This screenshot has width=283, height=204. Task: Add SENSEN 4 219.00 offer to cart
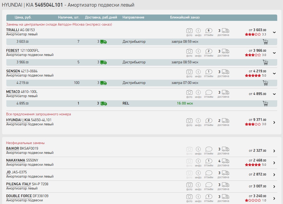[x=265, y=83]
